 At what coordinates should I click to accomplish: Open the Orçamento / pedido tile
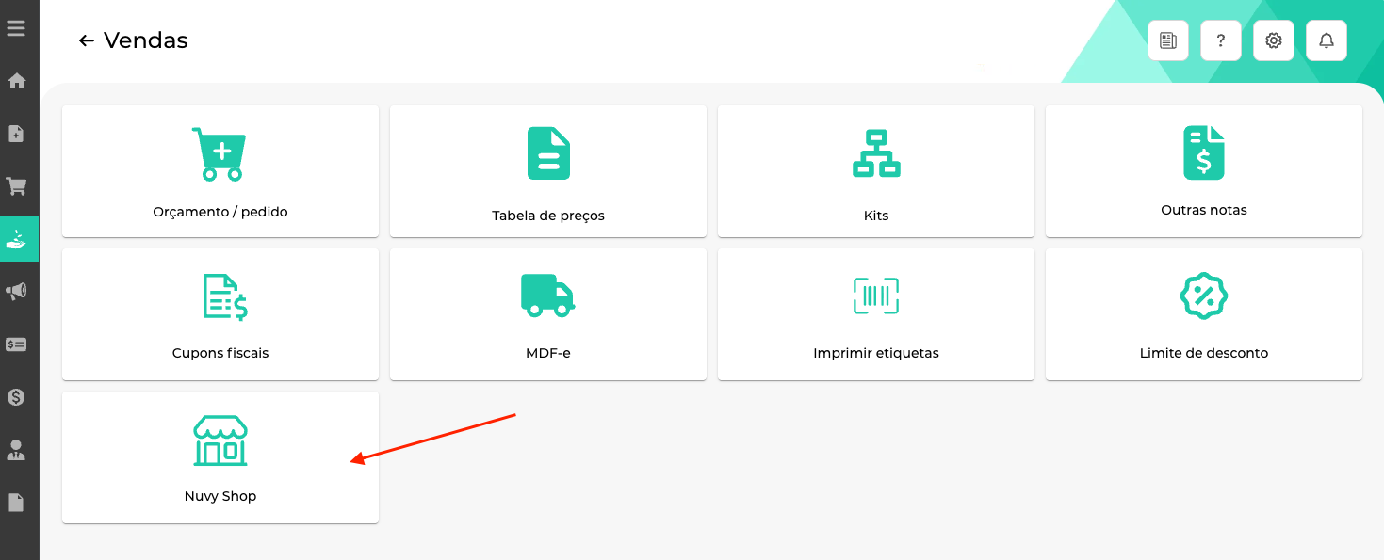coord(220,171)
